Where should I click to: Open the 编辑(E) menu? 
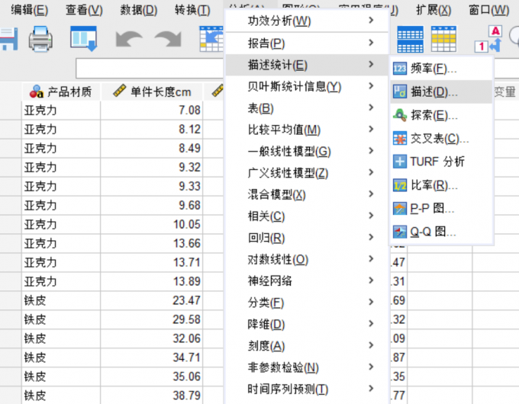[30, 10]
